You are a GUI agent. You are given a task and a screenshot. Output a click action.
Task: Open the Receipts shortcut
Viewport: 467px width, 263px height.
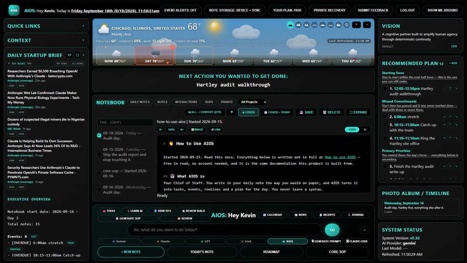(x=326, y=215)
